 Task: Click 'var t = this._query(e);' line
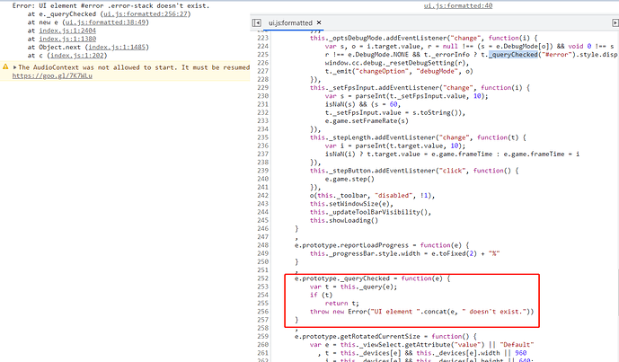point(353,287)
